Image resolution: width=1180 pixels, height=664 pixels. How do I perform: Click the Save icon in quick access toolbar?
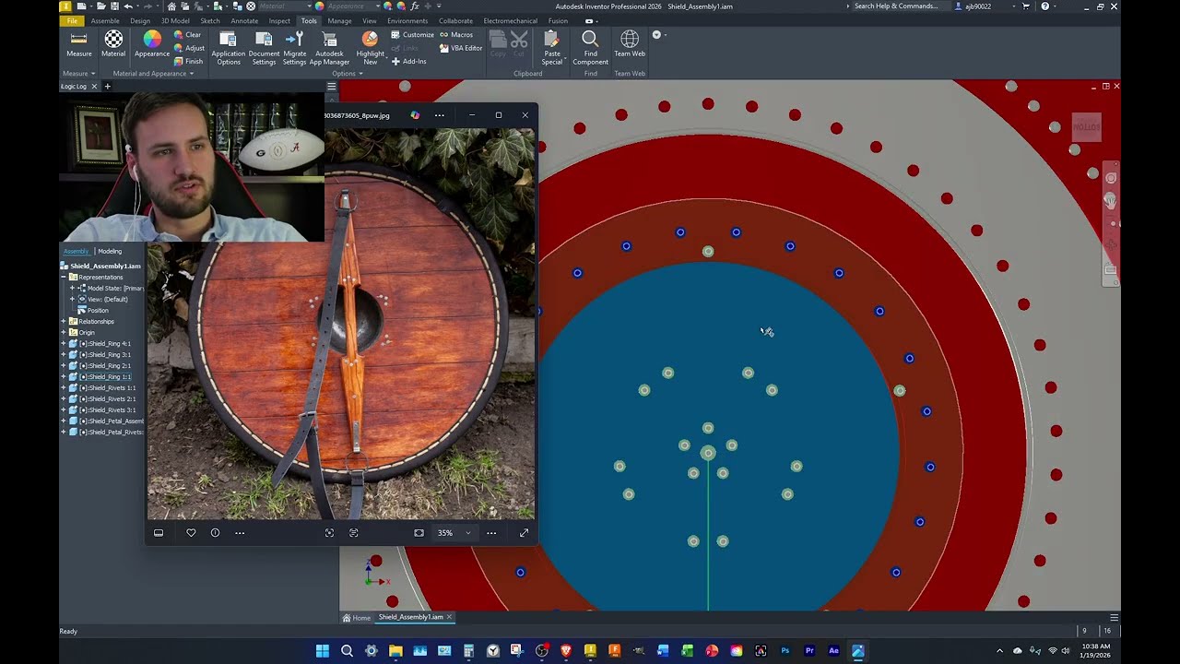click(113, 6)
